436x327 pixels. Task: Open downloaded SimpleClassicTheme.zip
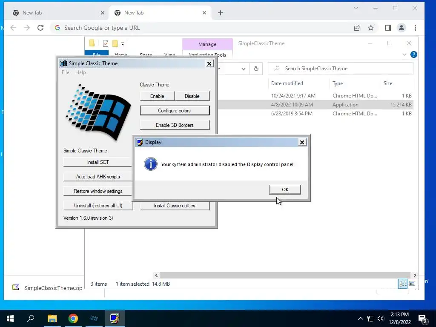point(47,288)
